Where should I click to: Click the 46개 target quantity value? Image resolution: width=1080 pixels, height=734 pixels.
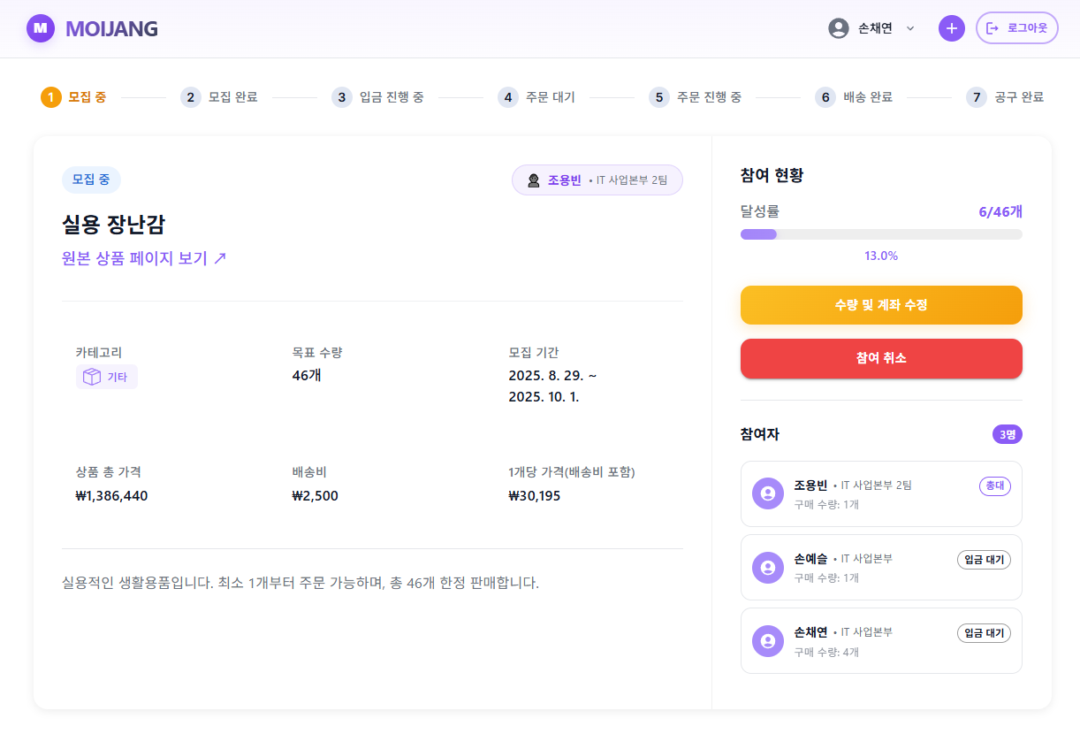307,375
